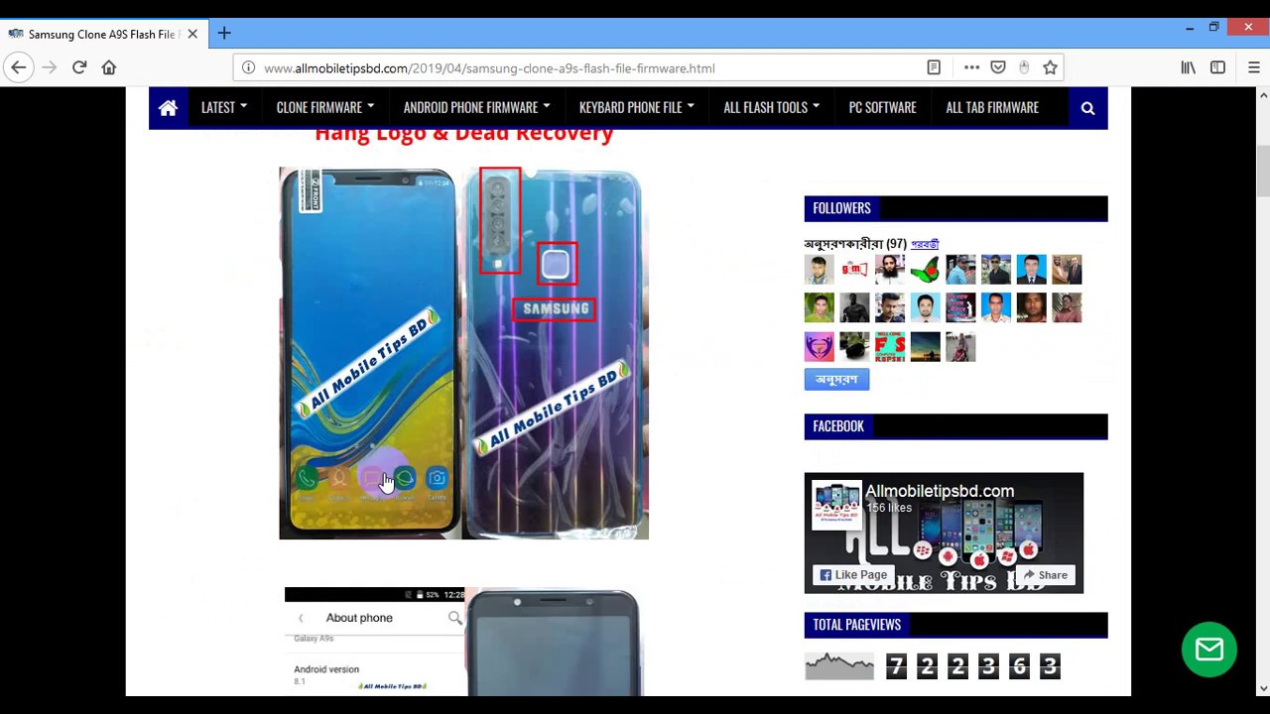Click the TOTAL PAGEVIEWS heading

pos(856,625)
